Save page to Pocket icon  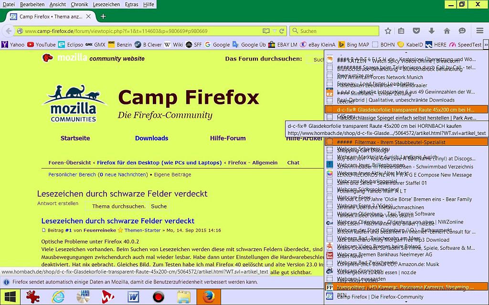point(416,31)
